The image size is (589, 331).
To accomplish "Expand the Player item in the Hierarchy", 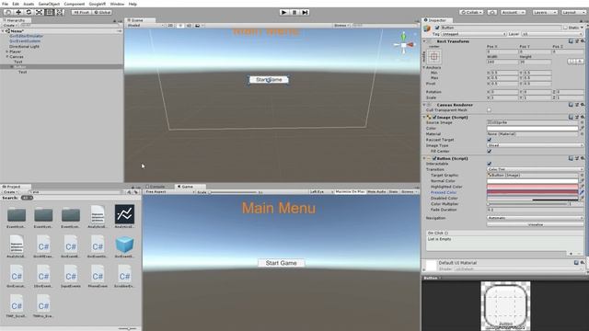I will [7, 51].
